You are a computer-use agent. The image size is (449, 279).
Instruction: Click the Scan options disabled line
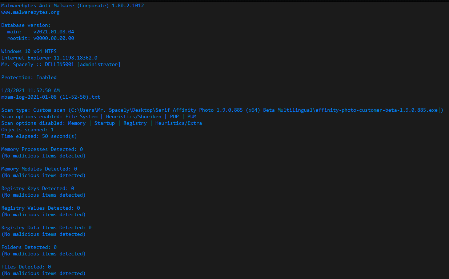[102, 123]
